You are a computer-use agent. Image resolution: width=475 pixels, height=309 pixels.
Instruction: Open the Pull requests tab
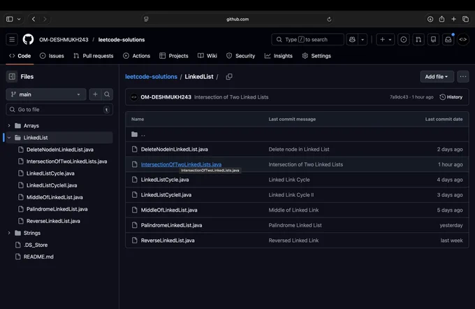click(94, 56)
